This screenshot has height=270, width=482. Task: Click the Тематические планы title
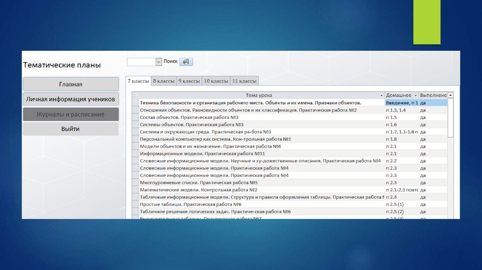point(62,65)
